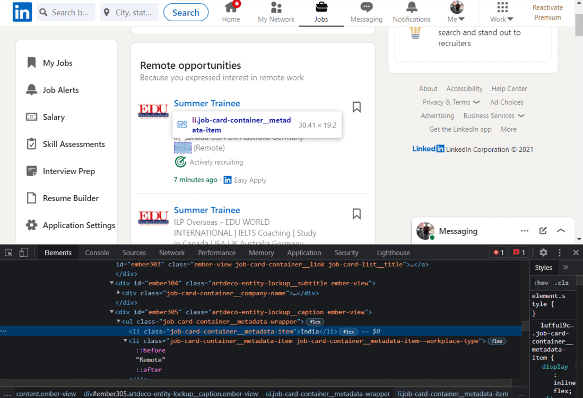This screenshot has height=398, width=583.
Task: Expand Business Services dropdown
Action: (x=494, y=116)
